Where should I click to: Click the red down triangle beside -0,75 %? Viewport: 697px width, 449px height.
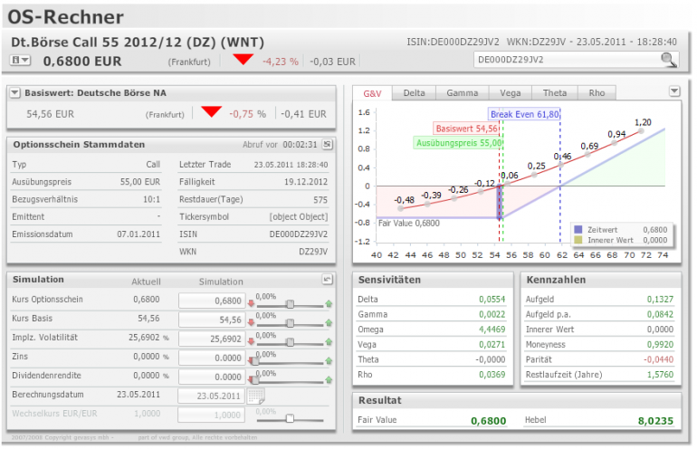coord(211,111)
